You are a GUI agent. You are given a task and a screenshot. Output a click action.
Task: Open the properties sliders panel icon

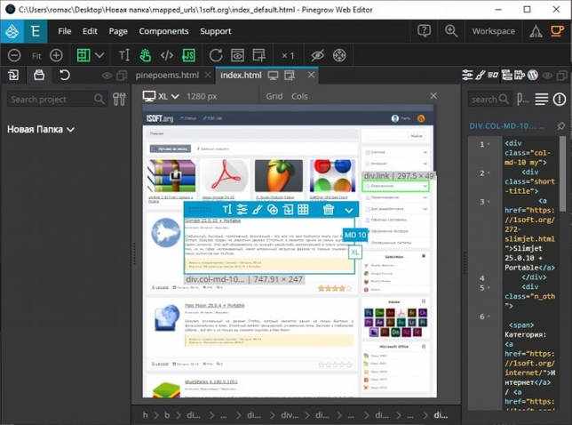pyautogui.click(x=467, y=75)
